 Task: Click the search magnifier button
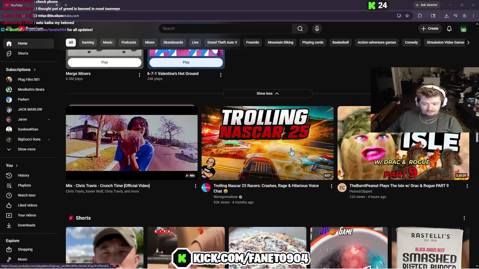coord(300,29)
